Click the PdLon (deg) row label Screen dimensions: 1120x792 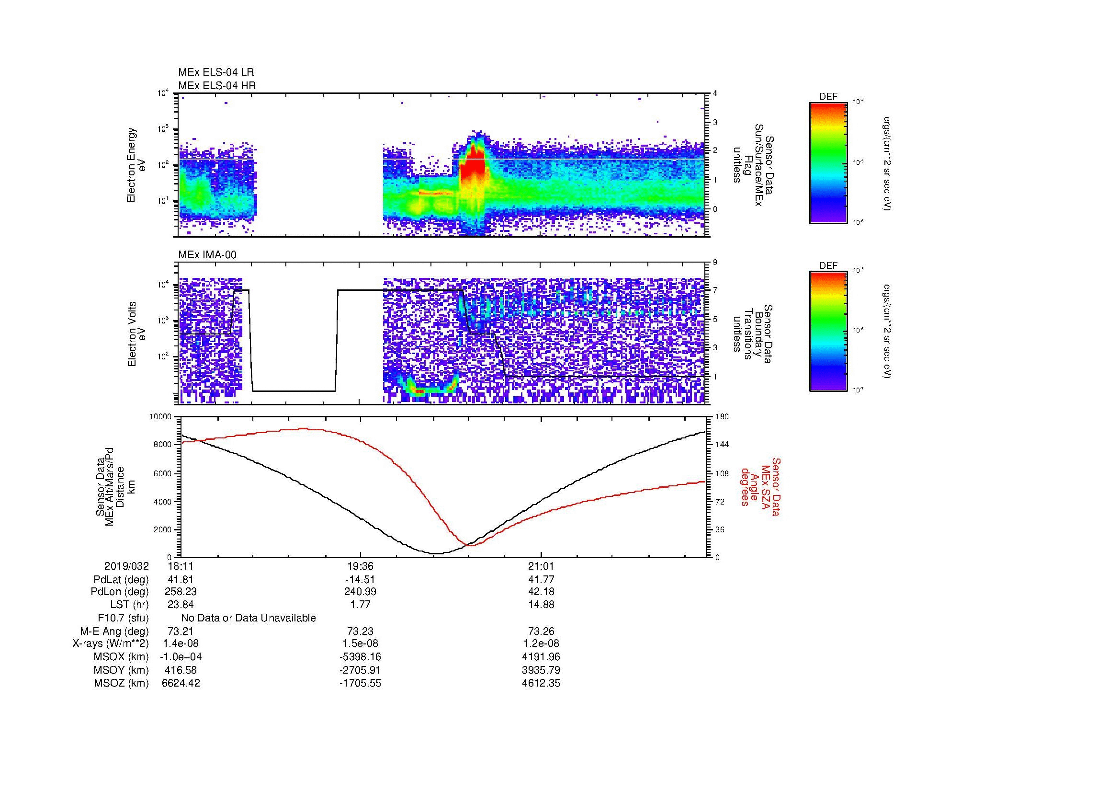[120, 592]
